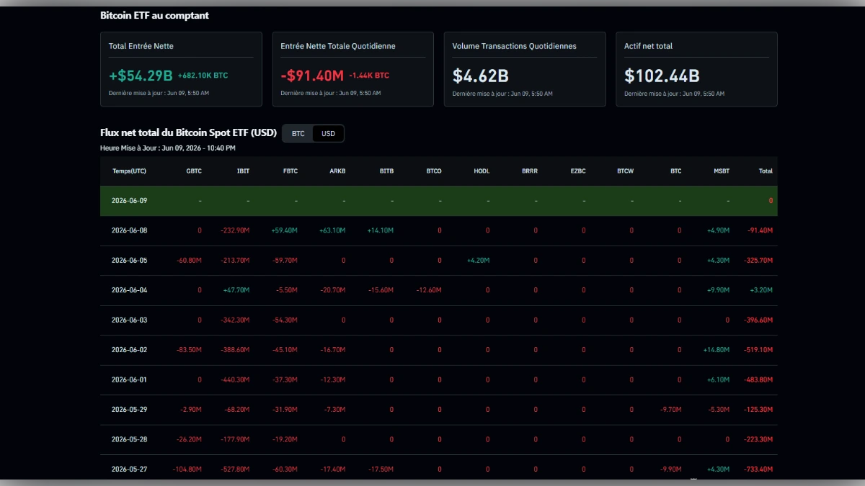Image resolution: width=865 pixels, height=486 pixels.
Task: Click the -396.60M total value
Action: click(x=758, y=320)
